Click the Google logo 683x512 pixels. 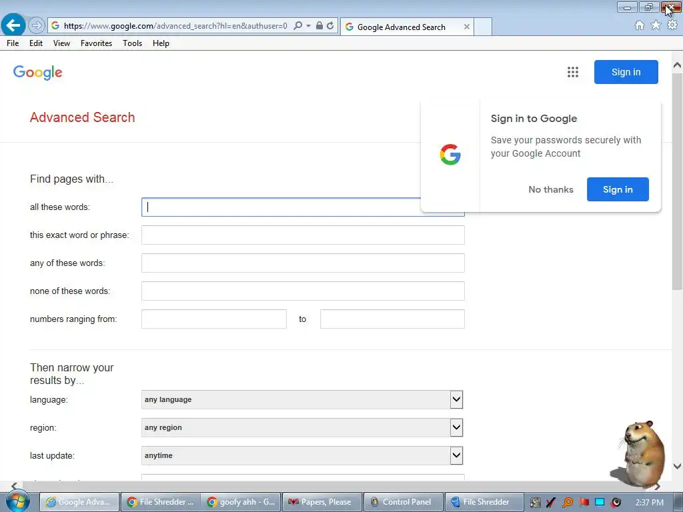point(38,73)
